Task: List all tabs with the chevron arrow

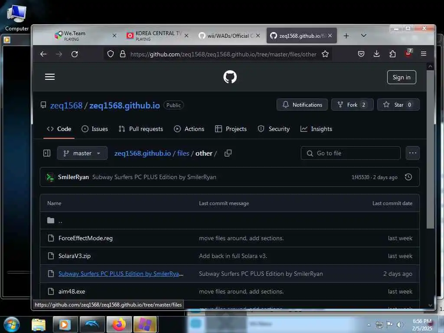Action: (364, 36)
